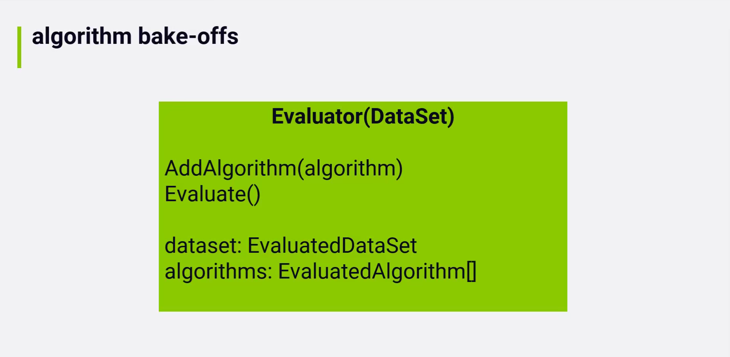Image resolution: width=730 pixels, height=357 pixels.
Task: Click the green accent bar beside the title
Action: 19,47
